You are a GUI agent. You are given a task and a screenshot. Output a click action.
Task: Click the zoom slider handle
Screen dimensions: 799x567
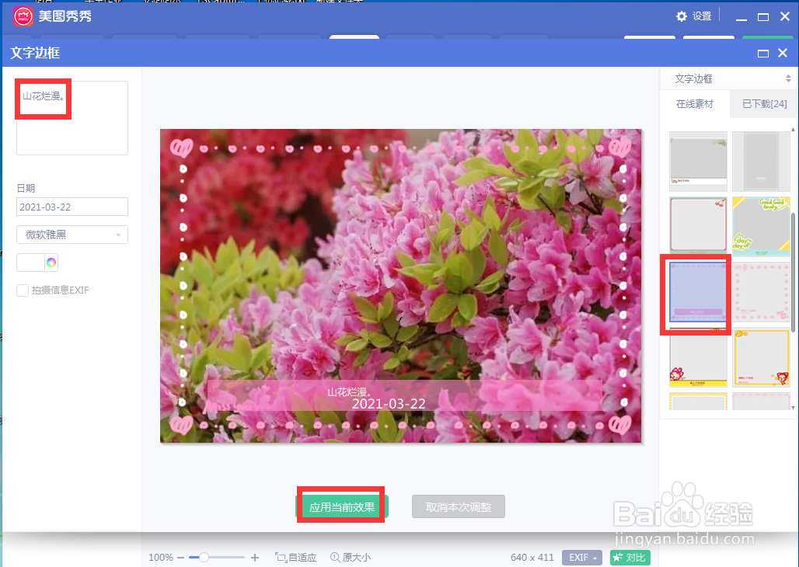(x=204, y=558)
